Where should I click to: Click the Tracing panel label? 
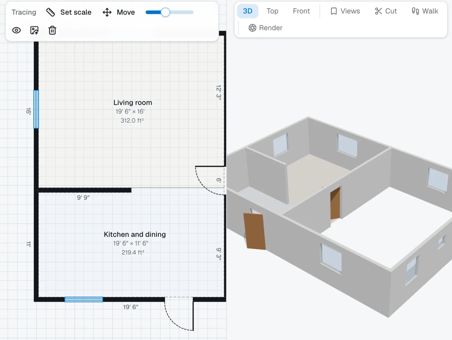click(24, 12)
